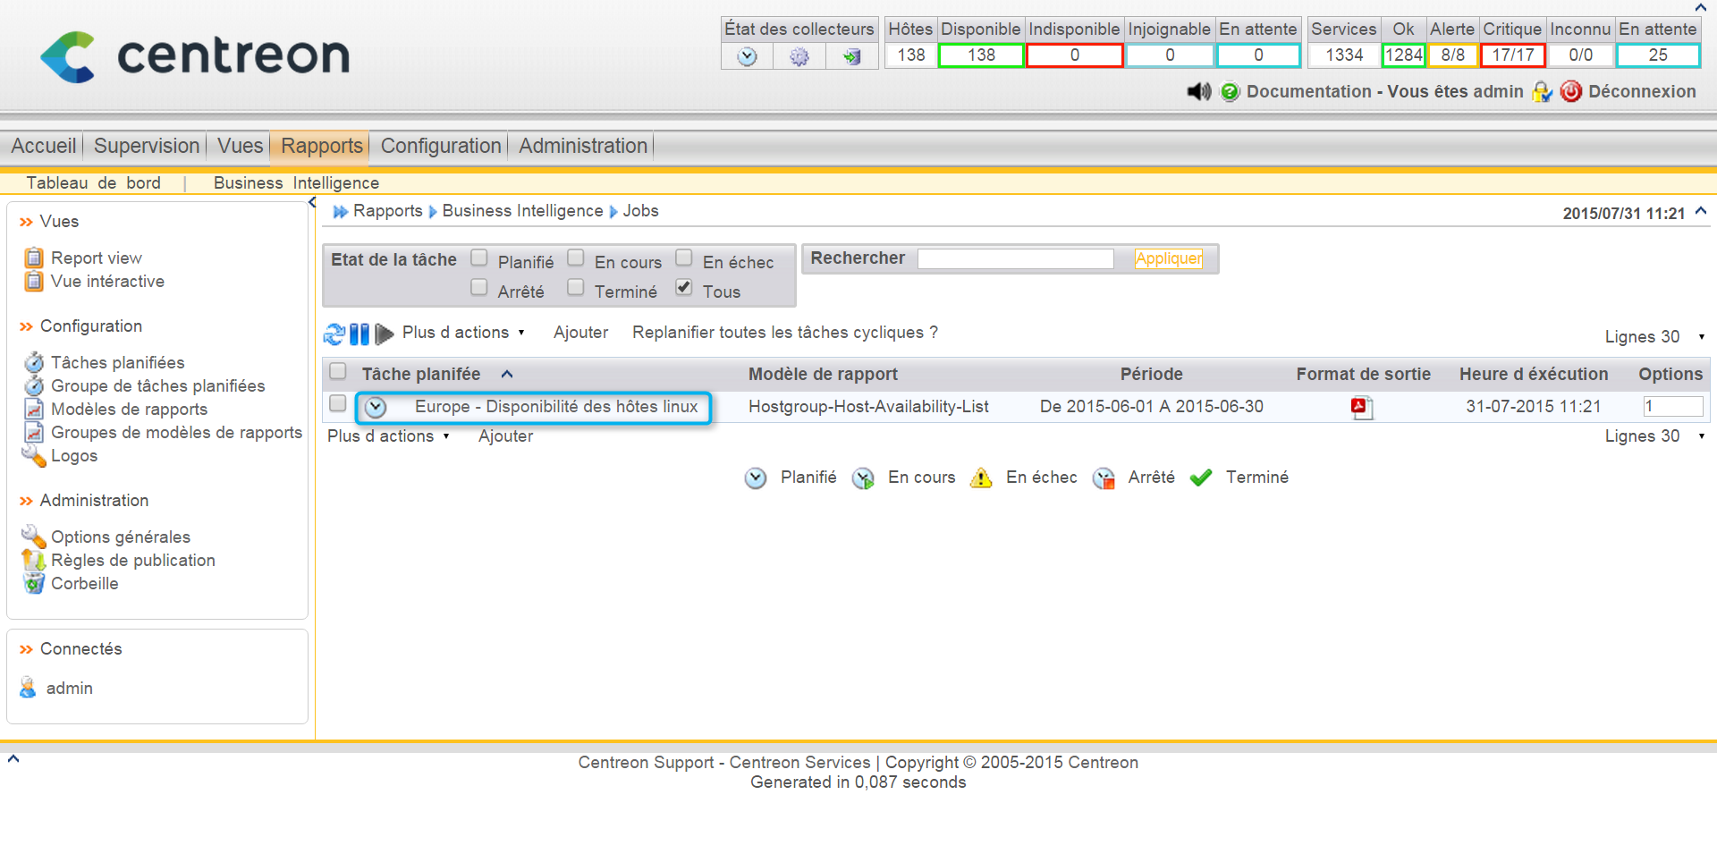Mute sound via the speaker icon
1717x854 pixels.
(x=1198, y=91)
